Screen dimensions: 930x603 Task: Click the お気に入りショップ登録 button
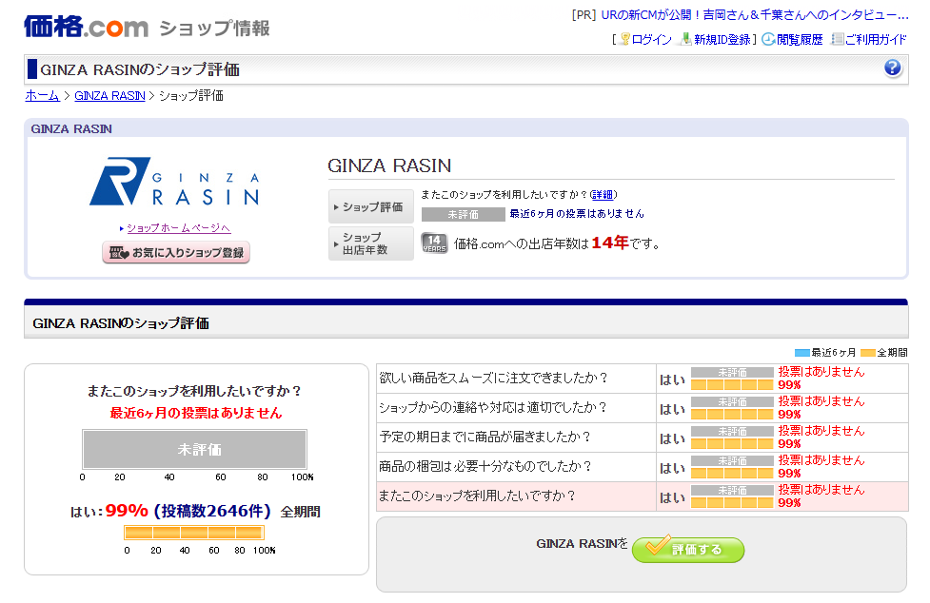[176, 252]
